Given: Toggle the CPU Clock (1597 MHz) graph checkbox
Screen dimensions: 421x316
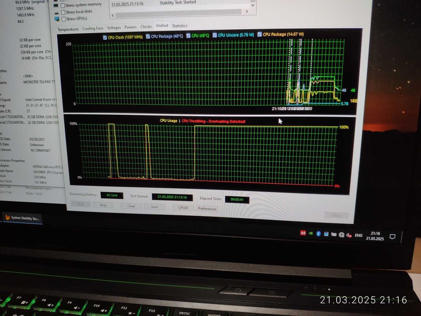Looking at the screenshot, I should (x=105, y=37).
